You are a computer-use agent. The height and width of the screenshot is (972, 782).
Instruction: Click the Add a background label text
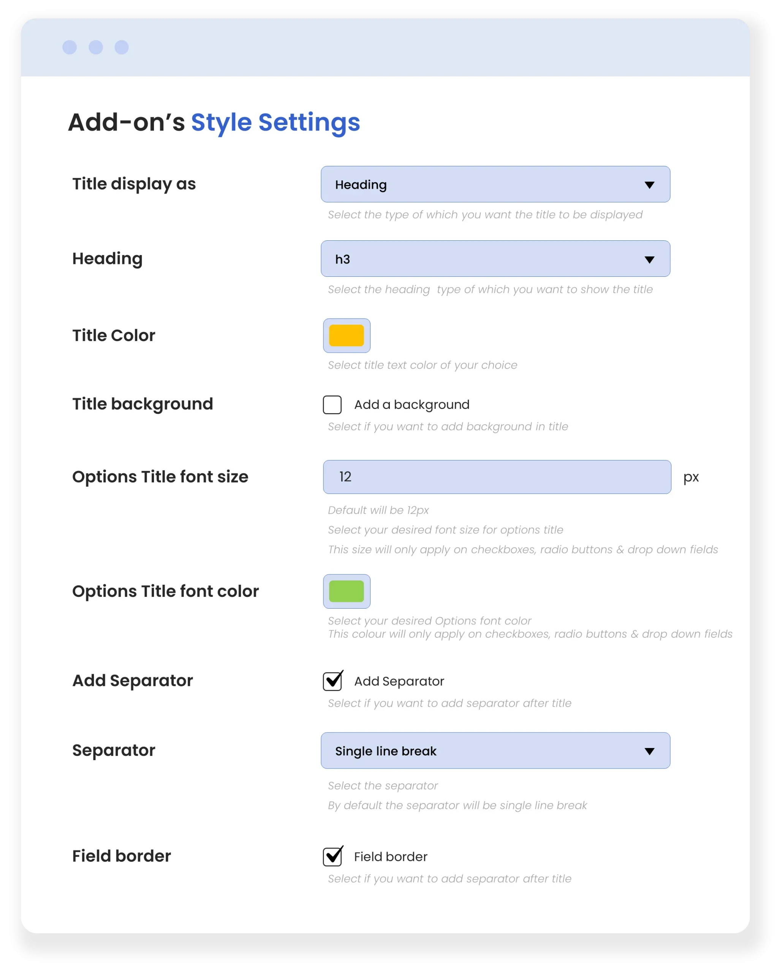[x=412, y=405]
